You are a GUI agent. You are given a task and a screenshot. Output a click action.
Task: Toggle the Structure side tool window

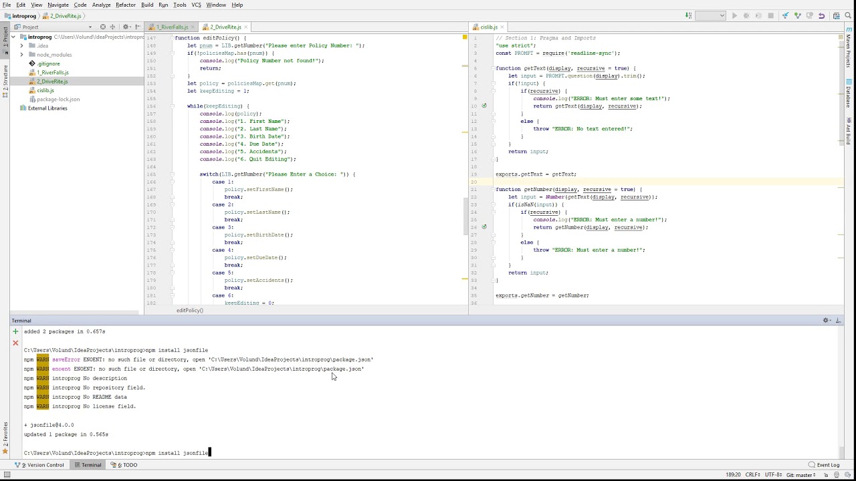(x=5, y=81)
